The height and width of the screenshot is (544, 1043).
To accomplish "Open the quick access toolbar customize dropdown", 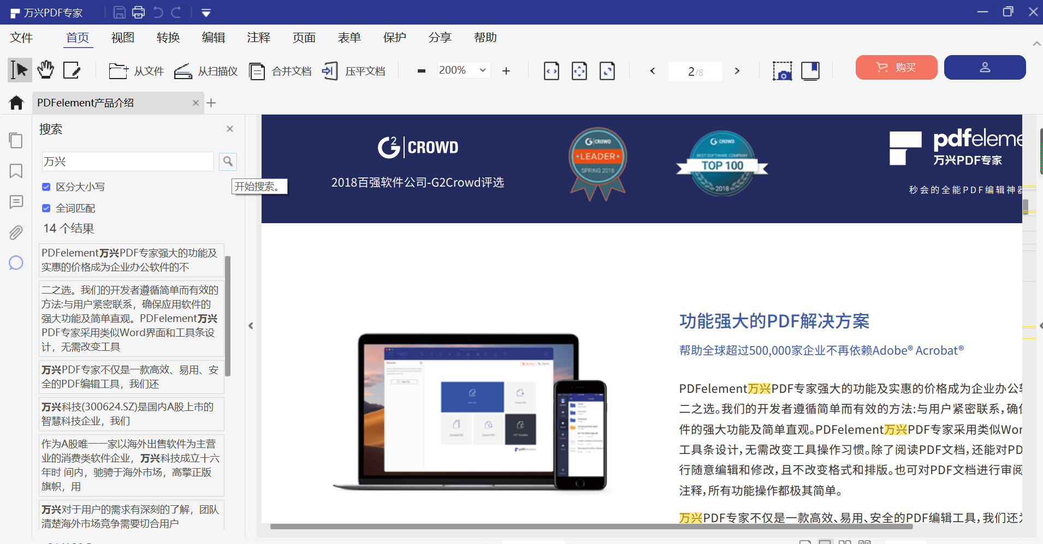I will pos(206,12).
